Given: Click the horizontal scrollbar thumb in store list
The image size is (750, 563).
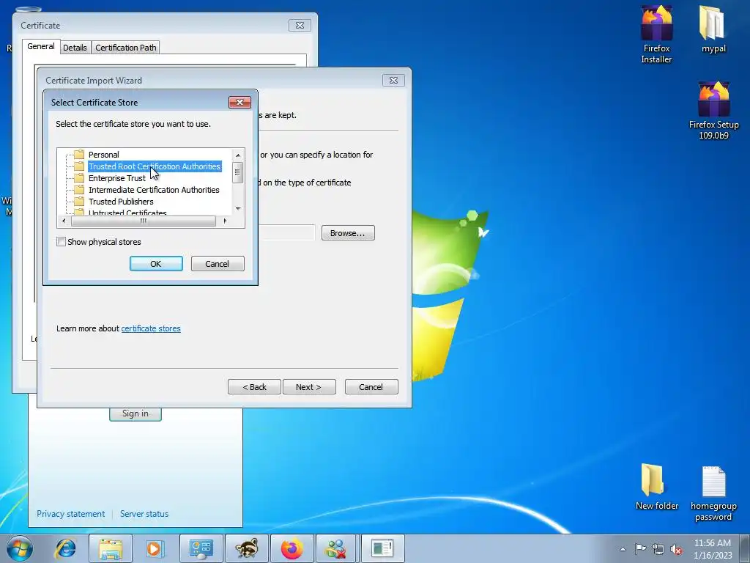Looking at the screenshot, I should click(143, 221).
